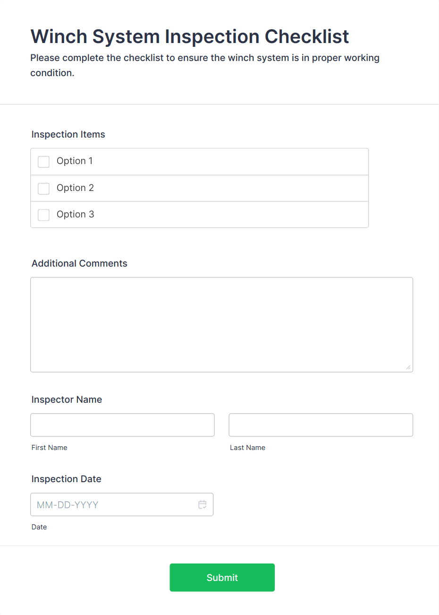Focus the MM-DD-YYYY date field

(113, 504)
